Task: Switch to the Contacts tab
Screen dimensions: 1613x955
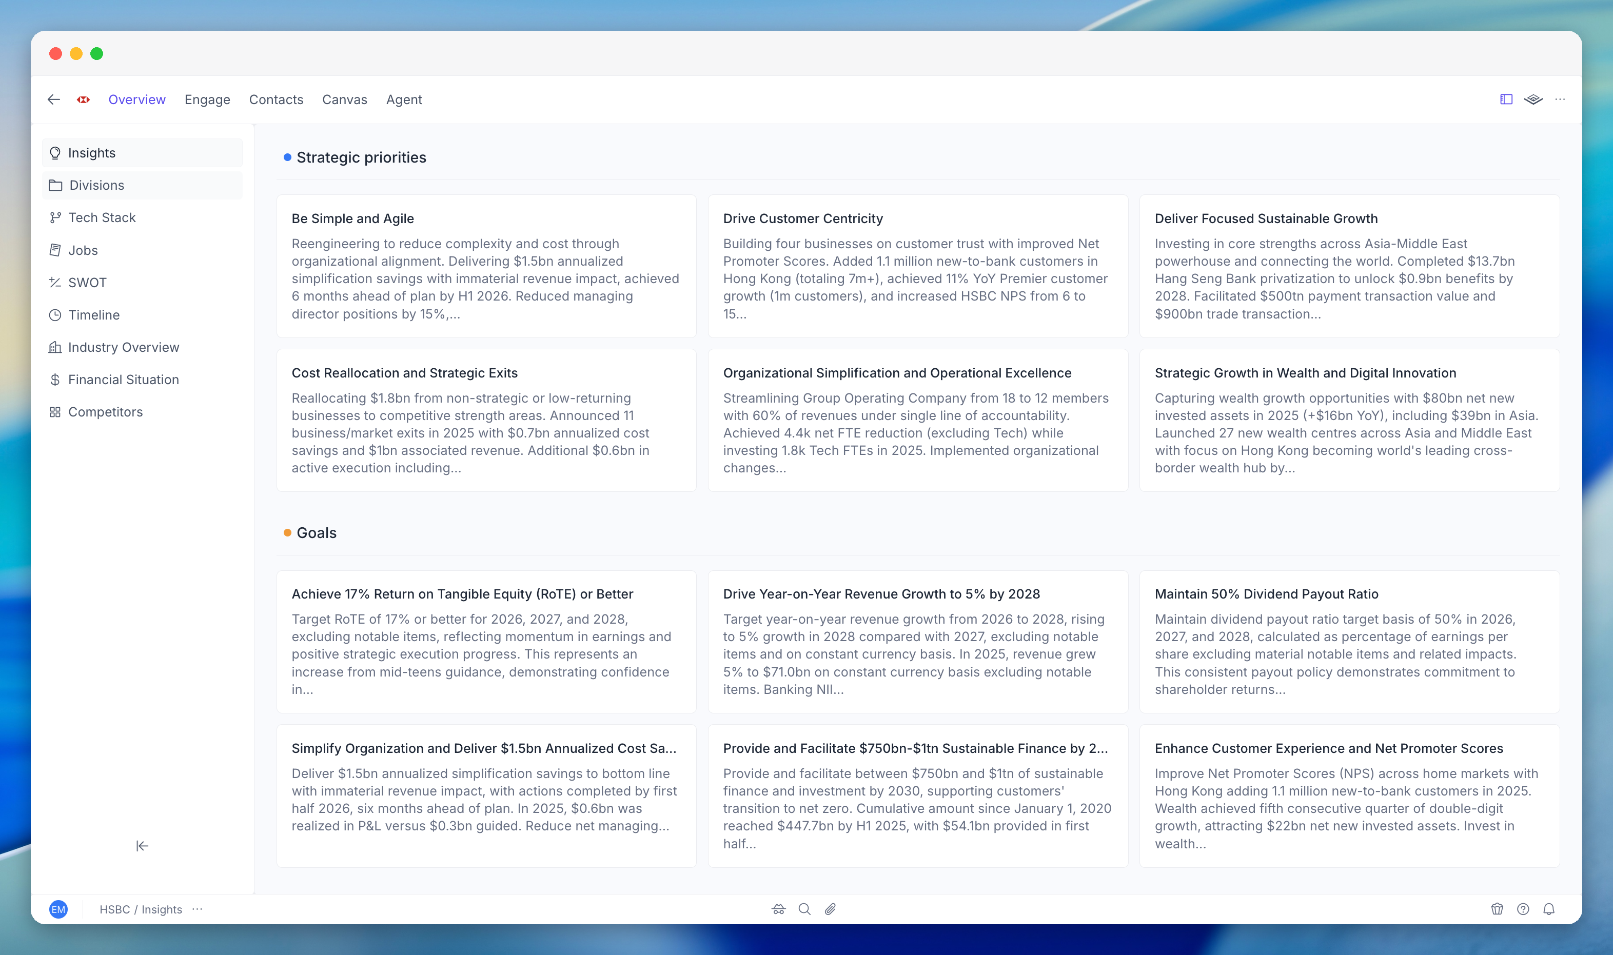Action: (276, 99)
